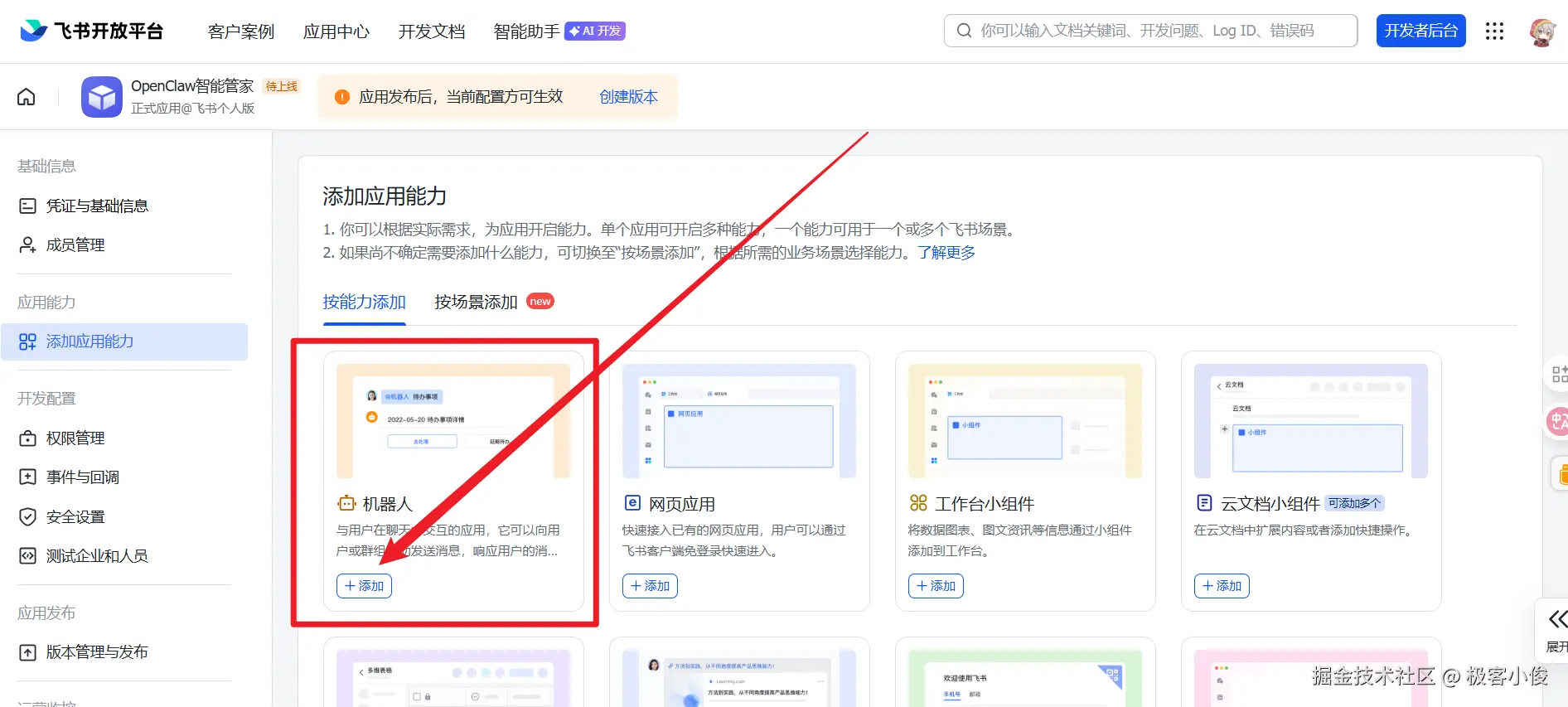Viewport: 1568px width, 707px height.
Task: Click the user avatar at top right
Action: point(1542,31)
